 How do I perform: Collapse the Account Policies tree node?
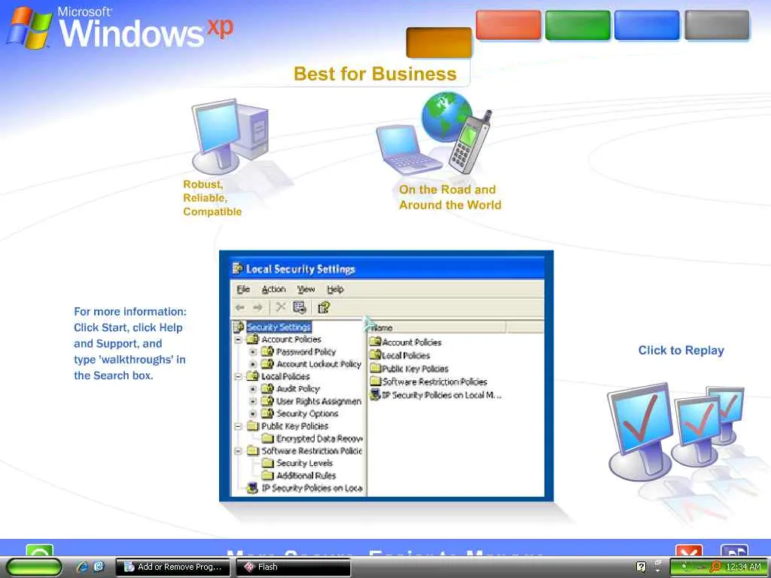tap(239, 339)
